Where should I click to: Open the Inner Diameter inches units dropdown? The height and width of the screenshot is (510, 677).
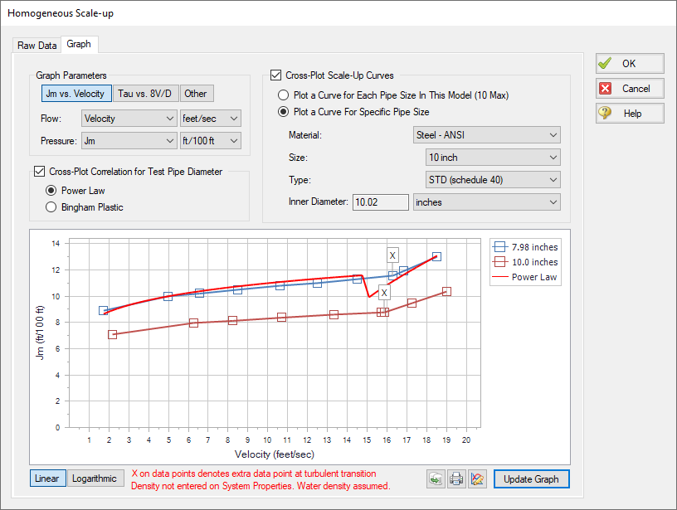coord(486,202)
